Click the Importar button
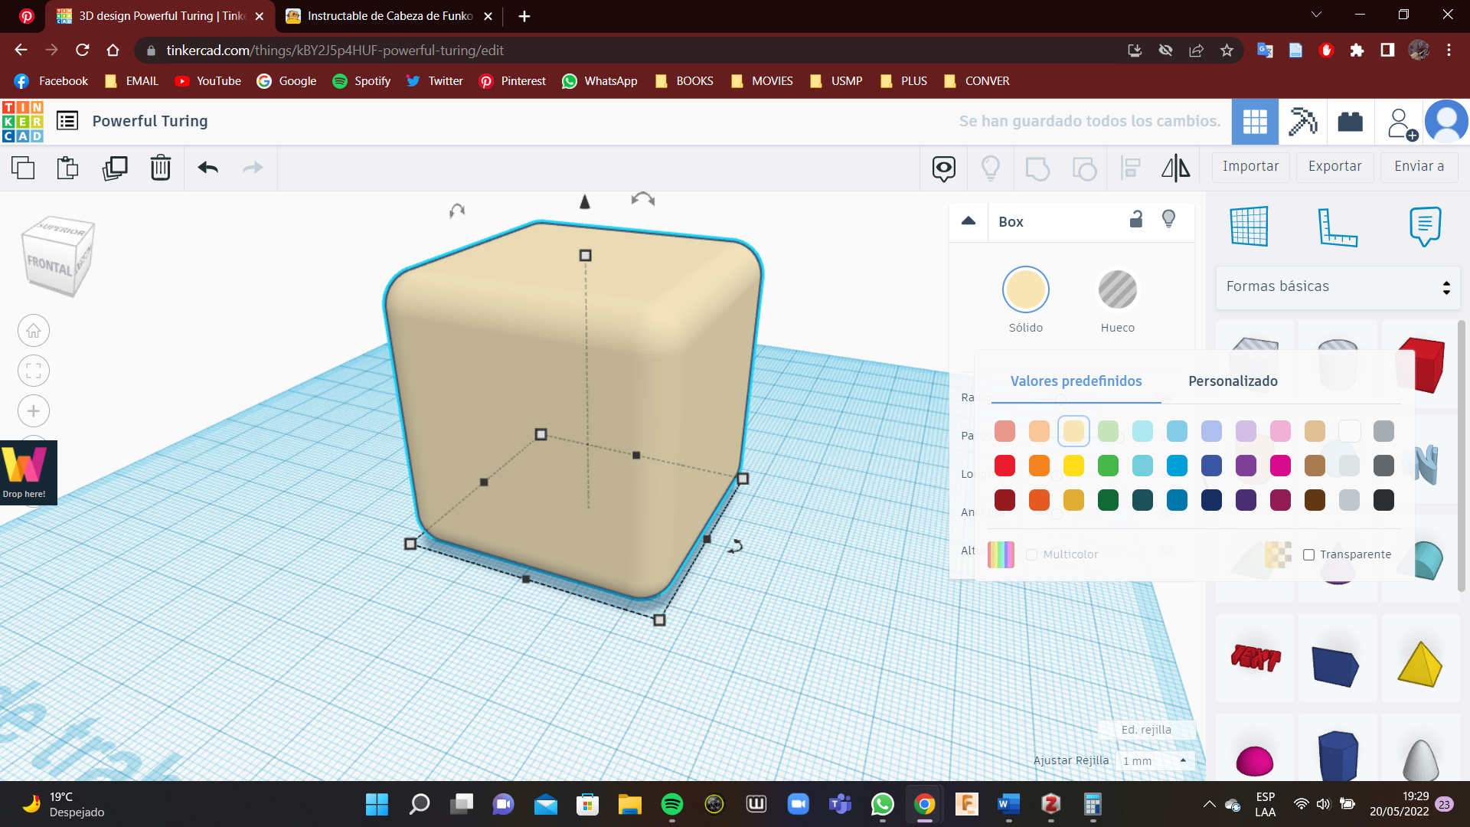1470x827 pixels. point(1250,166)
